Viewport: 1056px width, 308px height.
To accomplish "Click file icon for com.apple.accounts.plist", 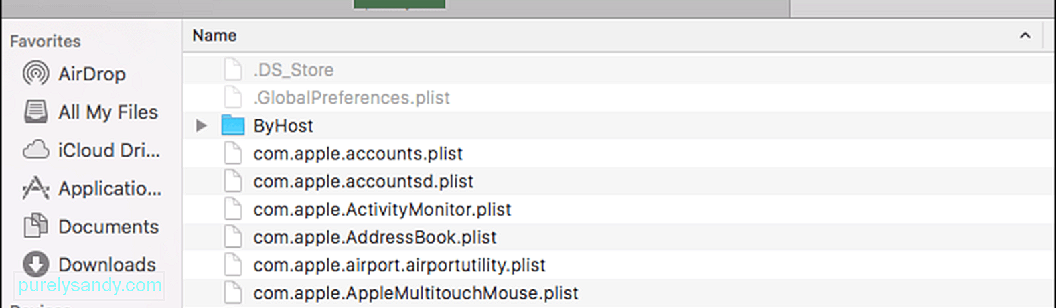I will click(x=232, y=153).
